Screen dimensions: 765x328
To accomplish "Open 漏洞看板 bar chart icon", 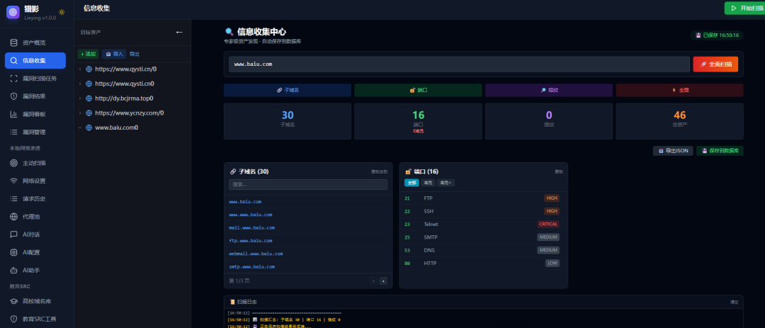I will 13,114.
